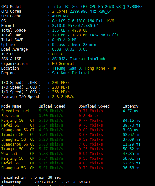The width and height of the screenshot is (155, 186).
Task: Click the Latency column header
Action: tap(130, 106)
